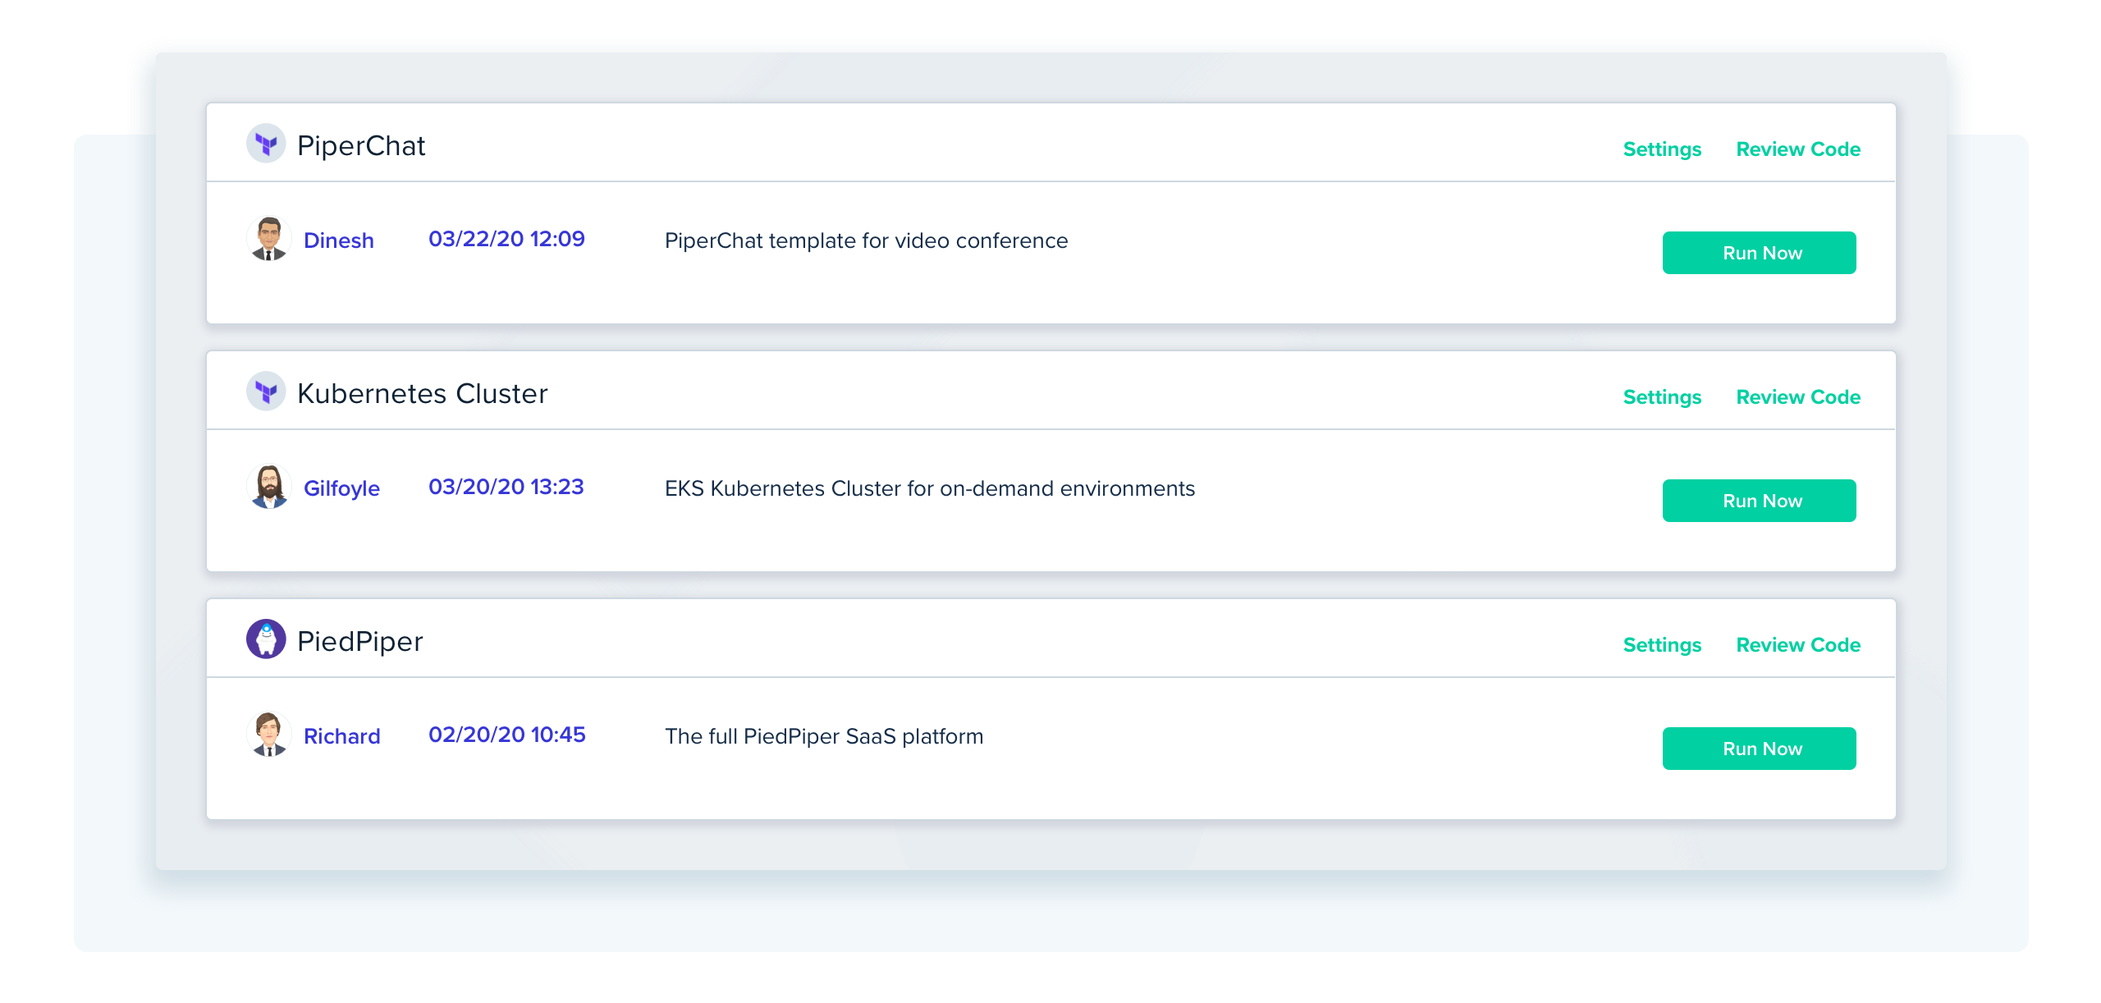Screen dimensions: 2101x1003
Task: Click 'PiperChat template for video conference' description
Action: (x=866, y=240)
